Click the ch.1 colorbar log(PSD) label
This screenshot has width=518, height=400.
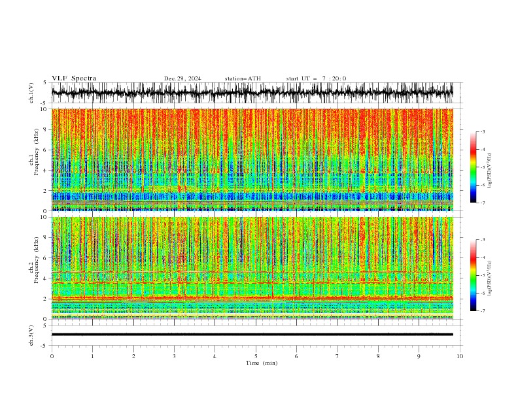(x=490, y=171)
